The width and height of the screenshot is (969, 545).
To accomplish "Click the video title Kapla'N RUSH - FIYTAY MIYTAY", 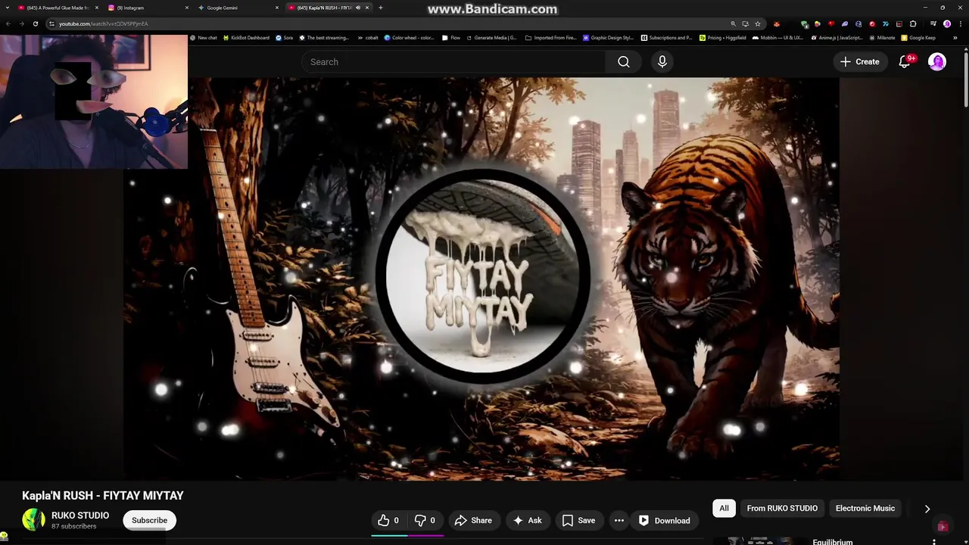I will coord(103,496).
